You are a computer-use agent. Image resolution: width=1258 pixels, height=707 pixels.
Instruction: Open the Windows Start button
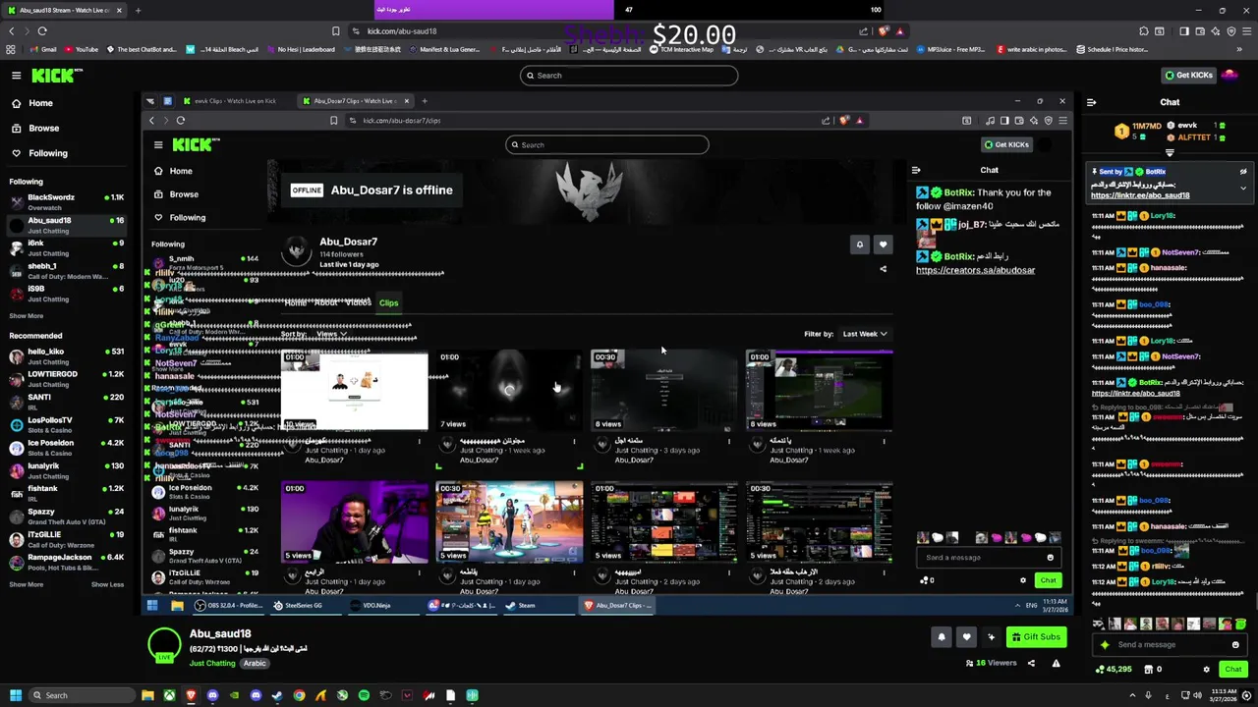click(15, 695)
